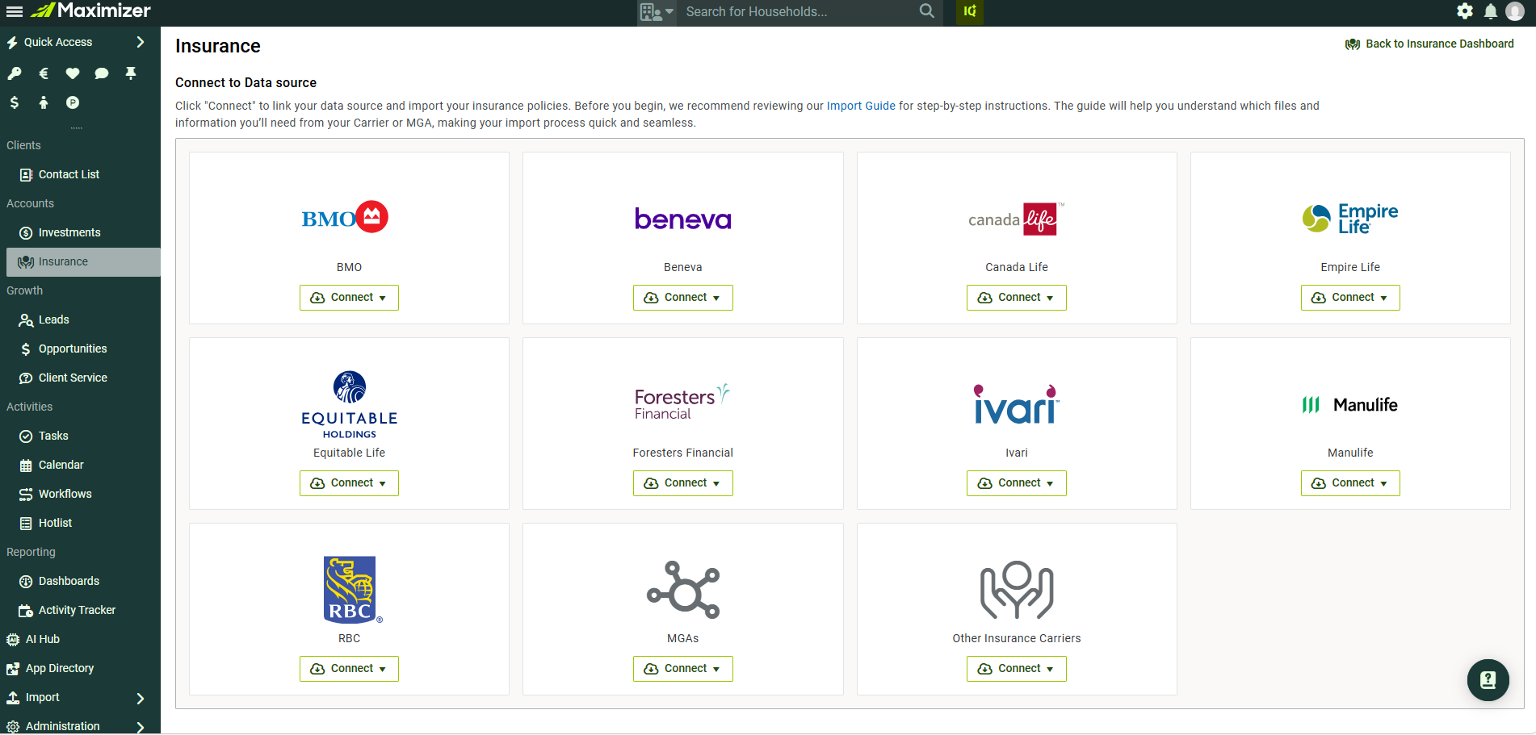Image resolution: width=1536 pixels, height=735 pixels.
Task: Click the green IQ badge in top bar
Action: pyautogui.click(x=970, y=11)
